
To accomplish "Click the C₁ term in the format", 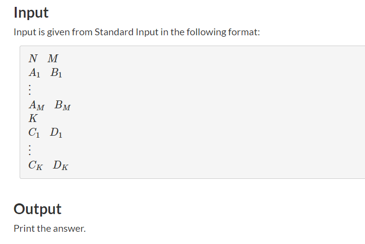I will pyautogui.click(x=34, y=133).
